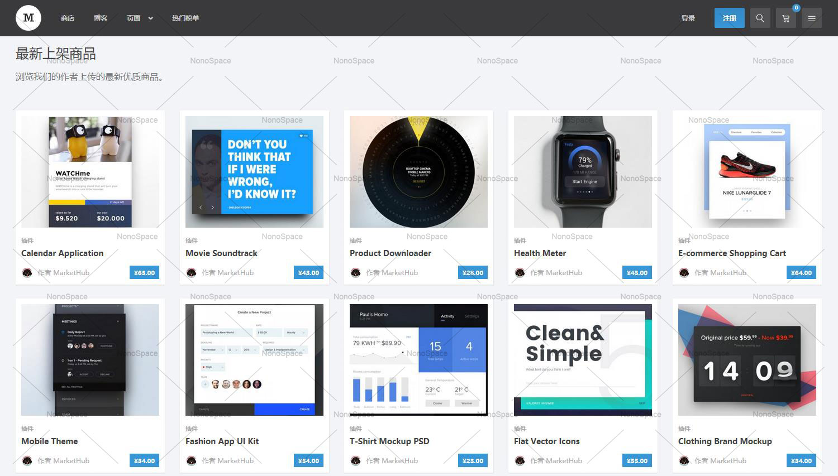Open the shopping cart icon
The image size is (838, 476).
coord(786,18)
